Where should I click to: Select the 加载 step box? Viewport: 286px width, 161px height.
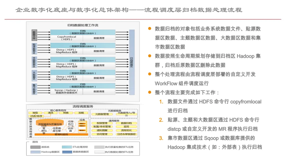point(81,113)
